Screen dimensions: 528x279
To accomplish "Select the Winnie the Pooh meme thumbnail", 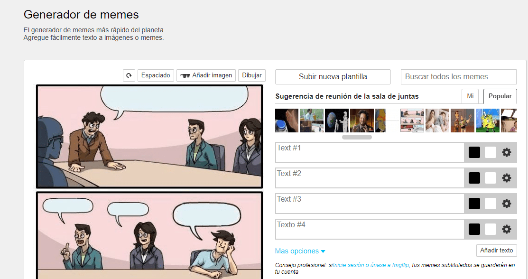I will tap(380, 121).
